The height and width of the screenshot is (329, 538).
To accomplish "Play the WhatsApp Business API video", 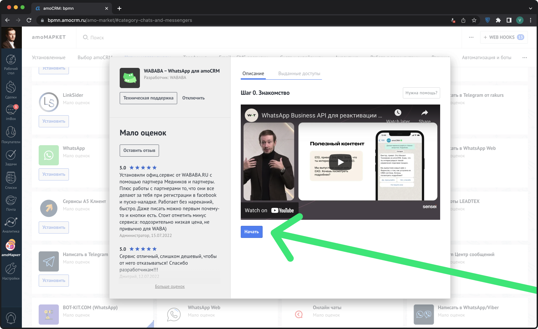I will 341,162.
